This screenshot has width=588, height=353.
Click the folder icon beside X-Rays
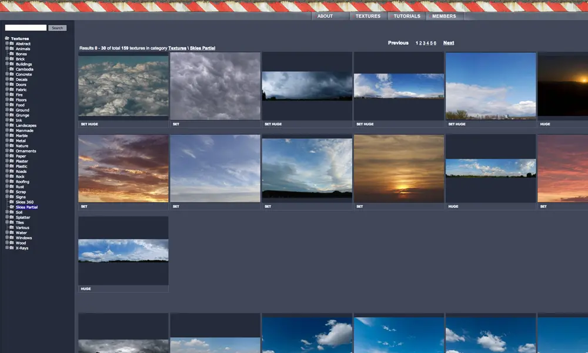tap(12, 248)
